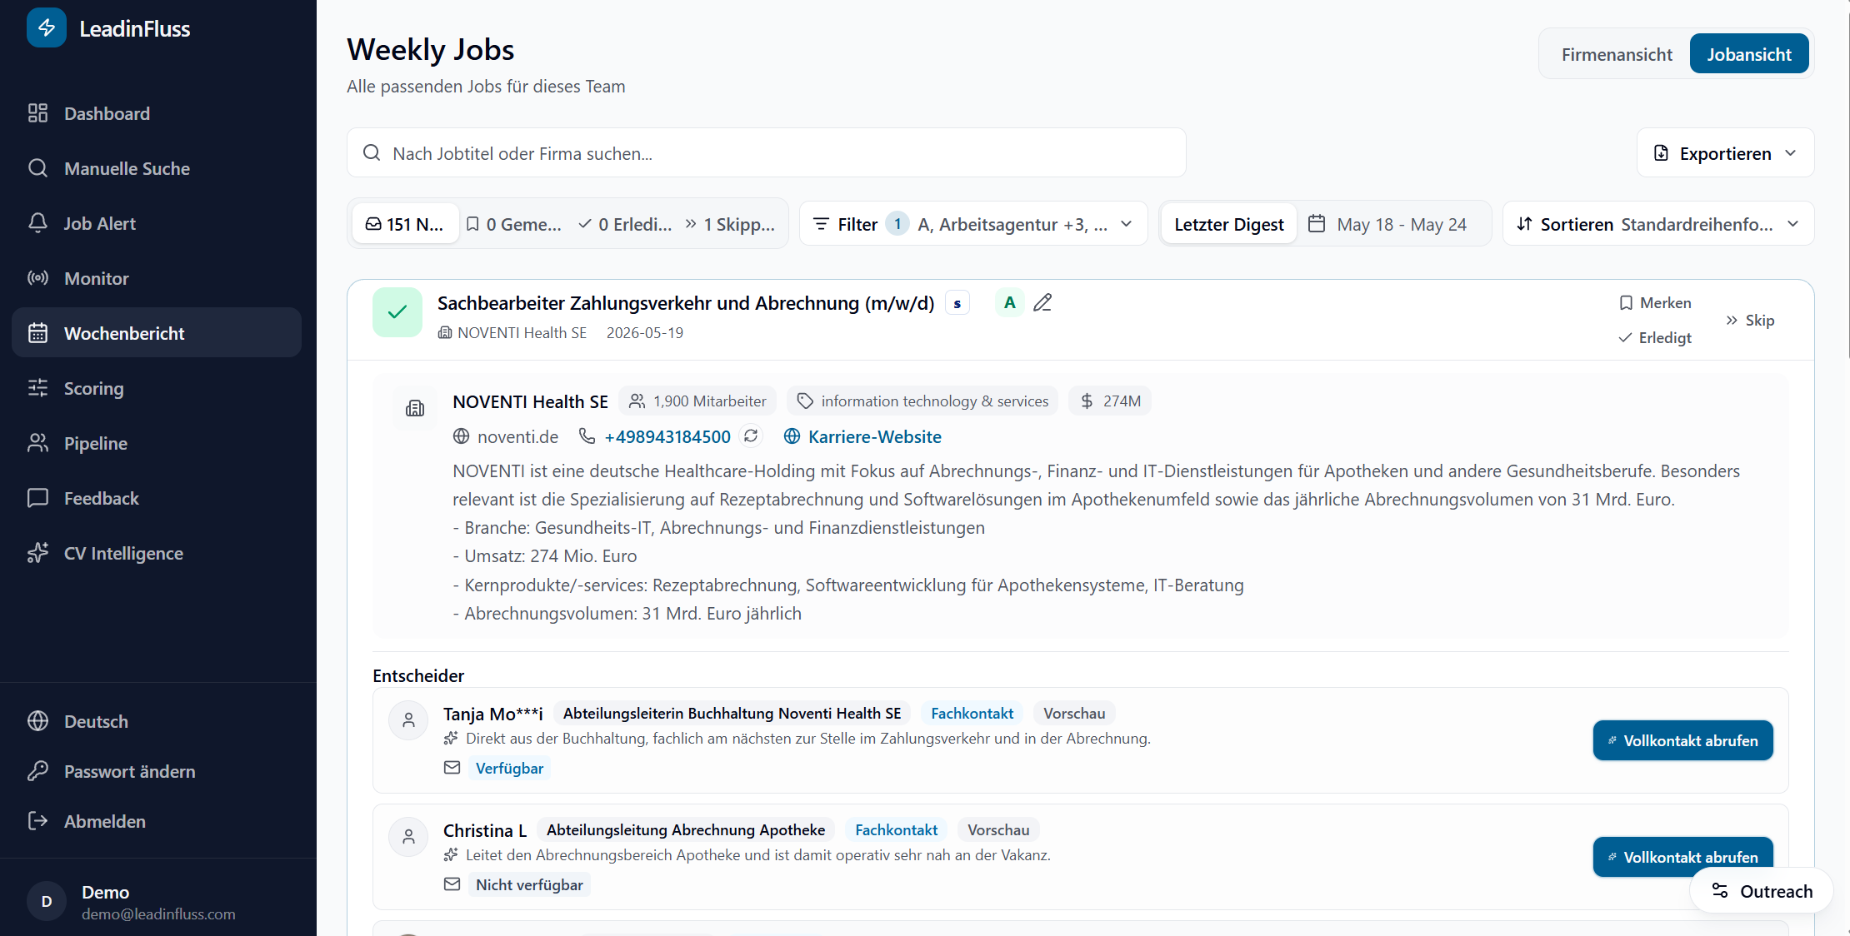Click the filter count badge 1
Screen dimensions: 1850x936
click(897, 224)
